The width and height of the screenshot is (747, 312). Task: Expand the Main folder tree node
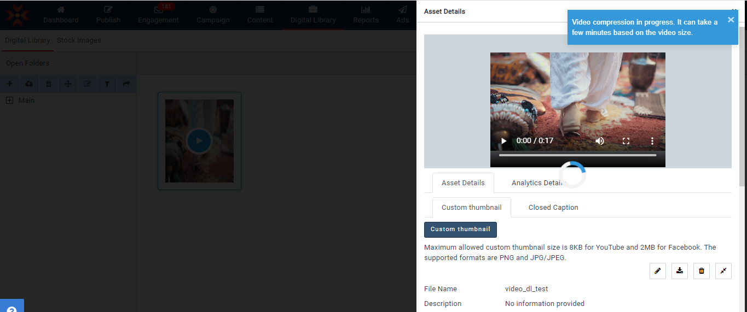click(x=9, y=101)
